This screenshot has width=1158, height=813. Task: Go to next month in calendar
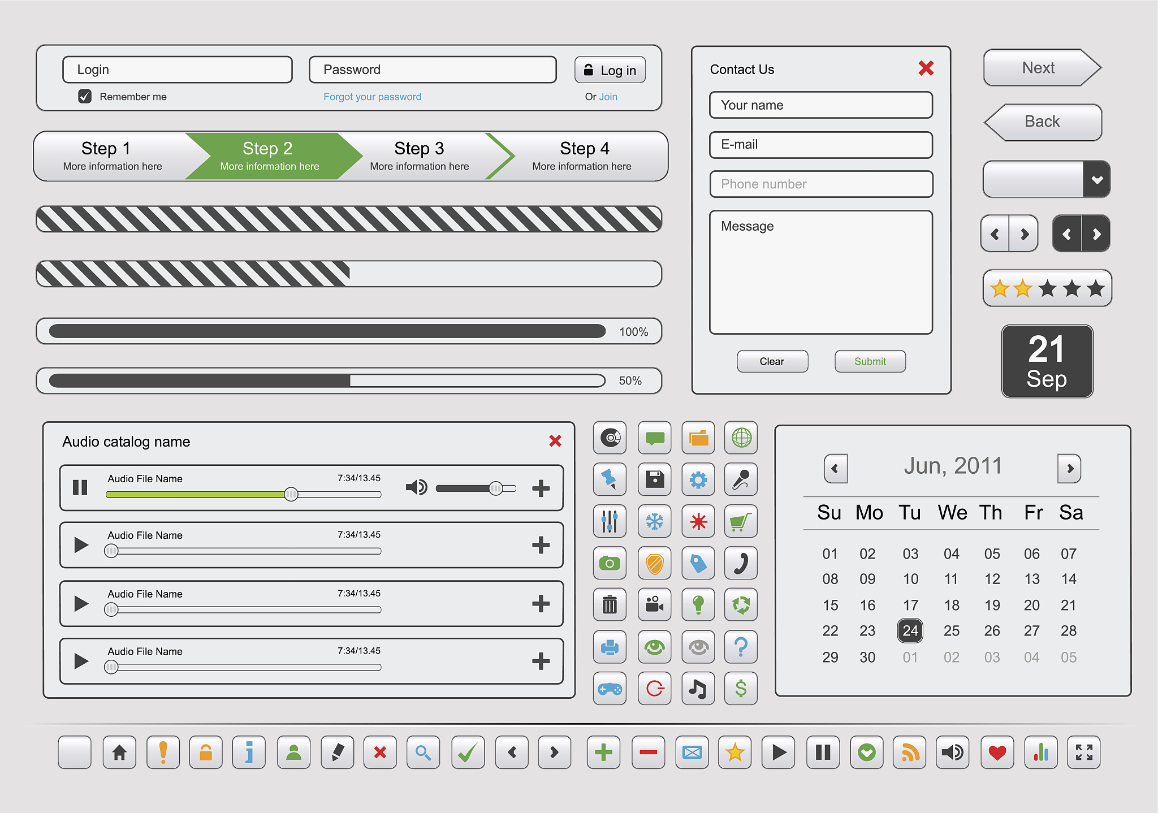tap(1069, 468)
